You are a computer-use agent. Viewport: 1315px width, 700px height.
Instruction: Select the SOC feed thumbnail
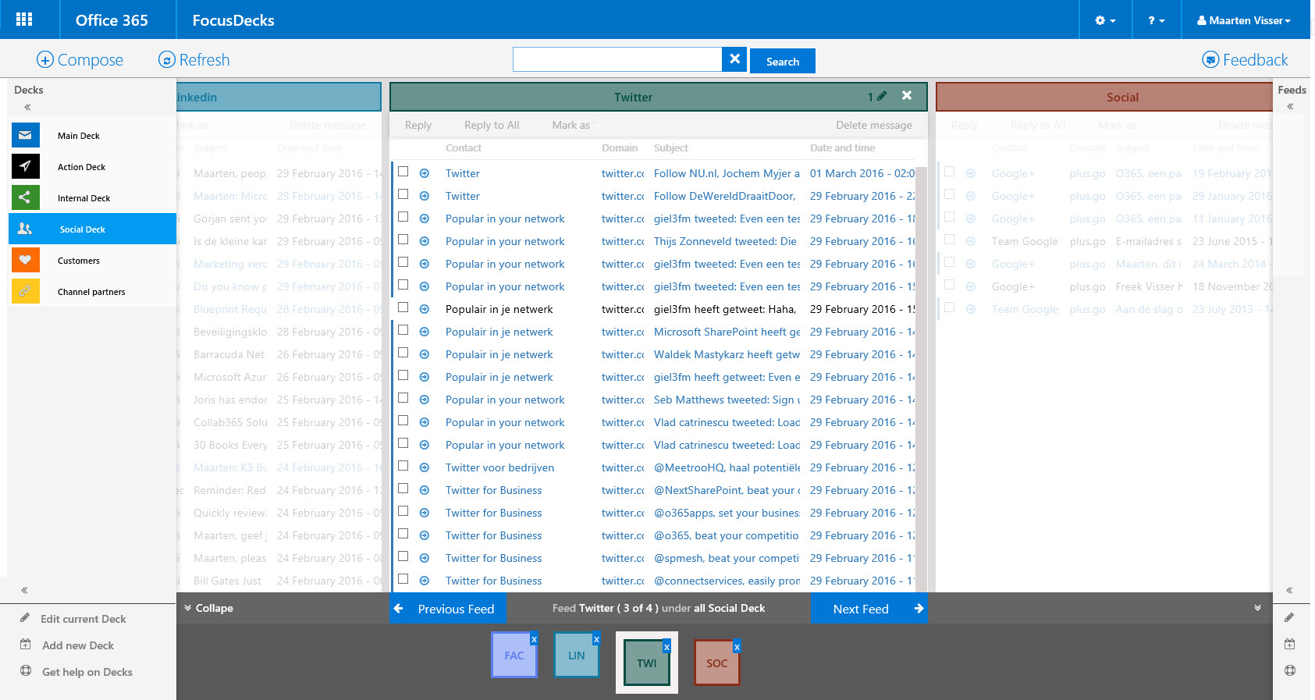(717, 663)
